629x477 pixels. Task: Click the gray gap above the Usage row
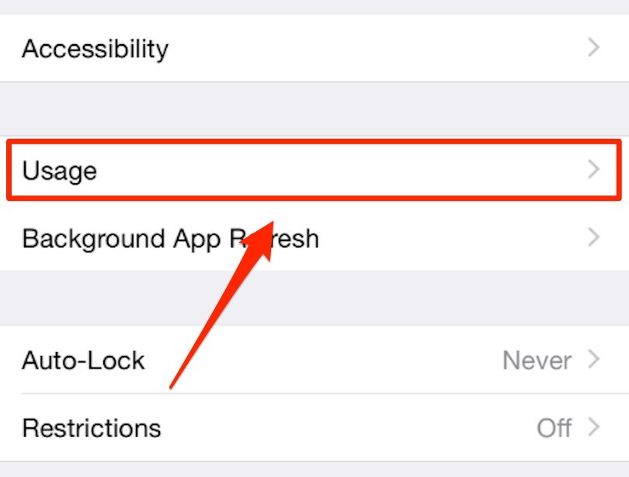[311, 109]
